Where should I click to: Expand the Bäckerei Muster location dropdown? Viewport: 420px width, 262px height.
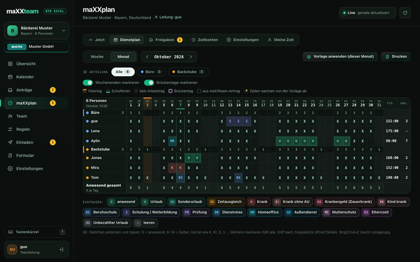[x=36, y=31]
